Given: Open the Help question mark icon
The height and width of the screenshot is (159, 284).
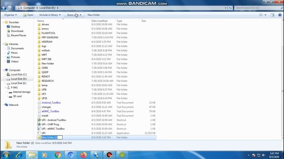Looking at the screenshot, I should tap(280, 15).
